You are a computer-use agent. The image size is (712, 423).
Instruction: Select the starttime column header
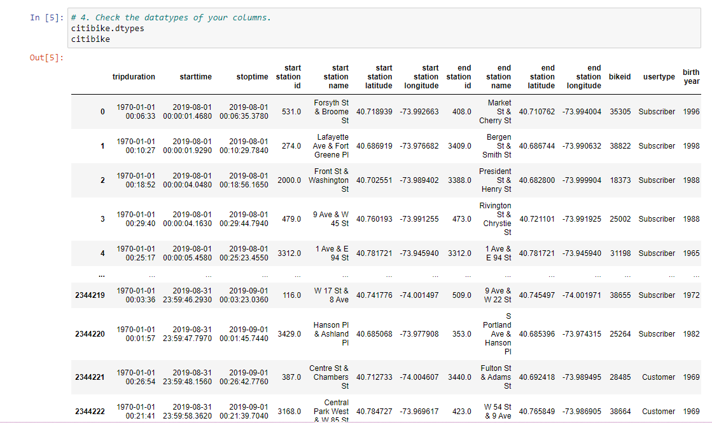tap(195, 76)
